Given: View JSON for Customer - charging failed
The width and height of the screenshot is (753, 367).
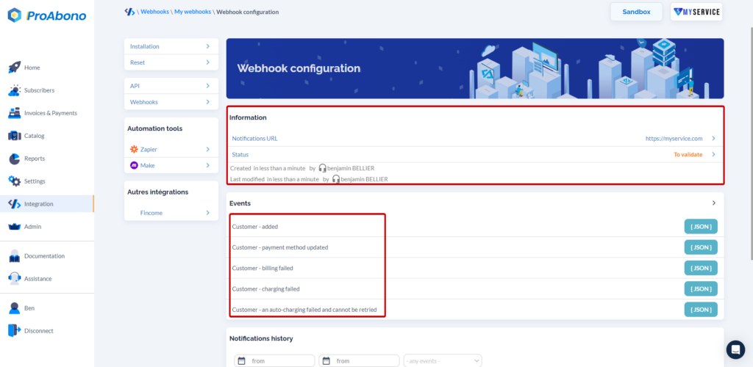Looking at the screenshot, I should [701, 289].
